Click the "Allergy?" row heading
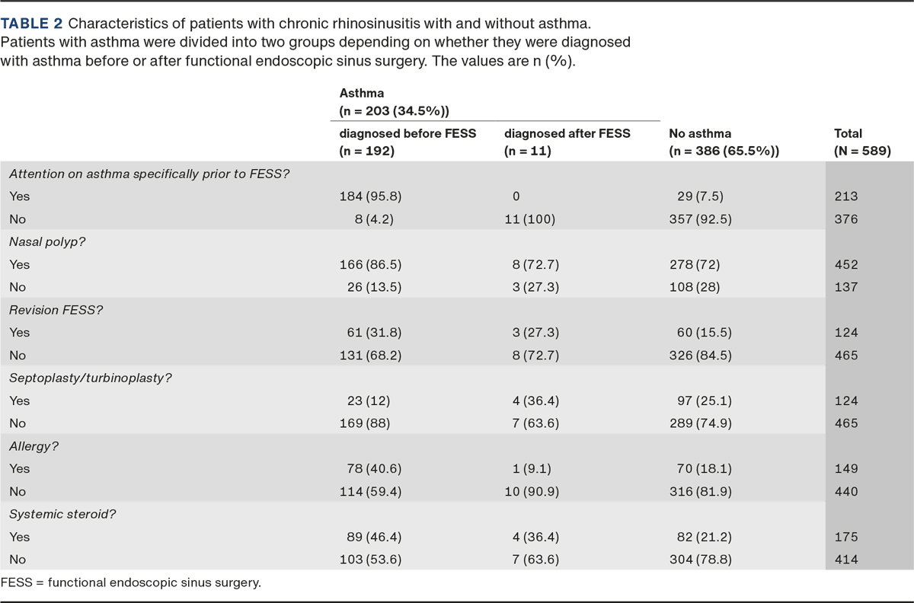This screenshot has height=603, width=914. [x=34, y=446]
